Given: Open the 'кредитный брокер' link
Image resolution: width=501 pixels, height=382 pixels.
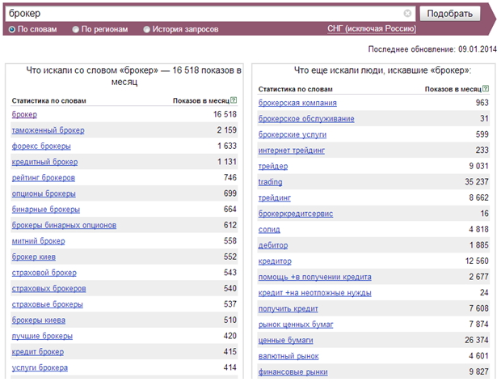Looking at the screenshot, I should (44, 162).
